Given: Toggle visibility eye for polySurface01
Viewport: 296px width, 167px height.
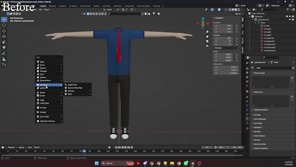Looking at the screenshot, I should tap(290, 20).
